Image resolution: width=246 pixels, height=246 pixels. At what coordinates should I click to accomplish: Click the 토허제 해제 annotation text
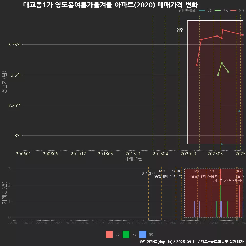point(236,180)
